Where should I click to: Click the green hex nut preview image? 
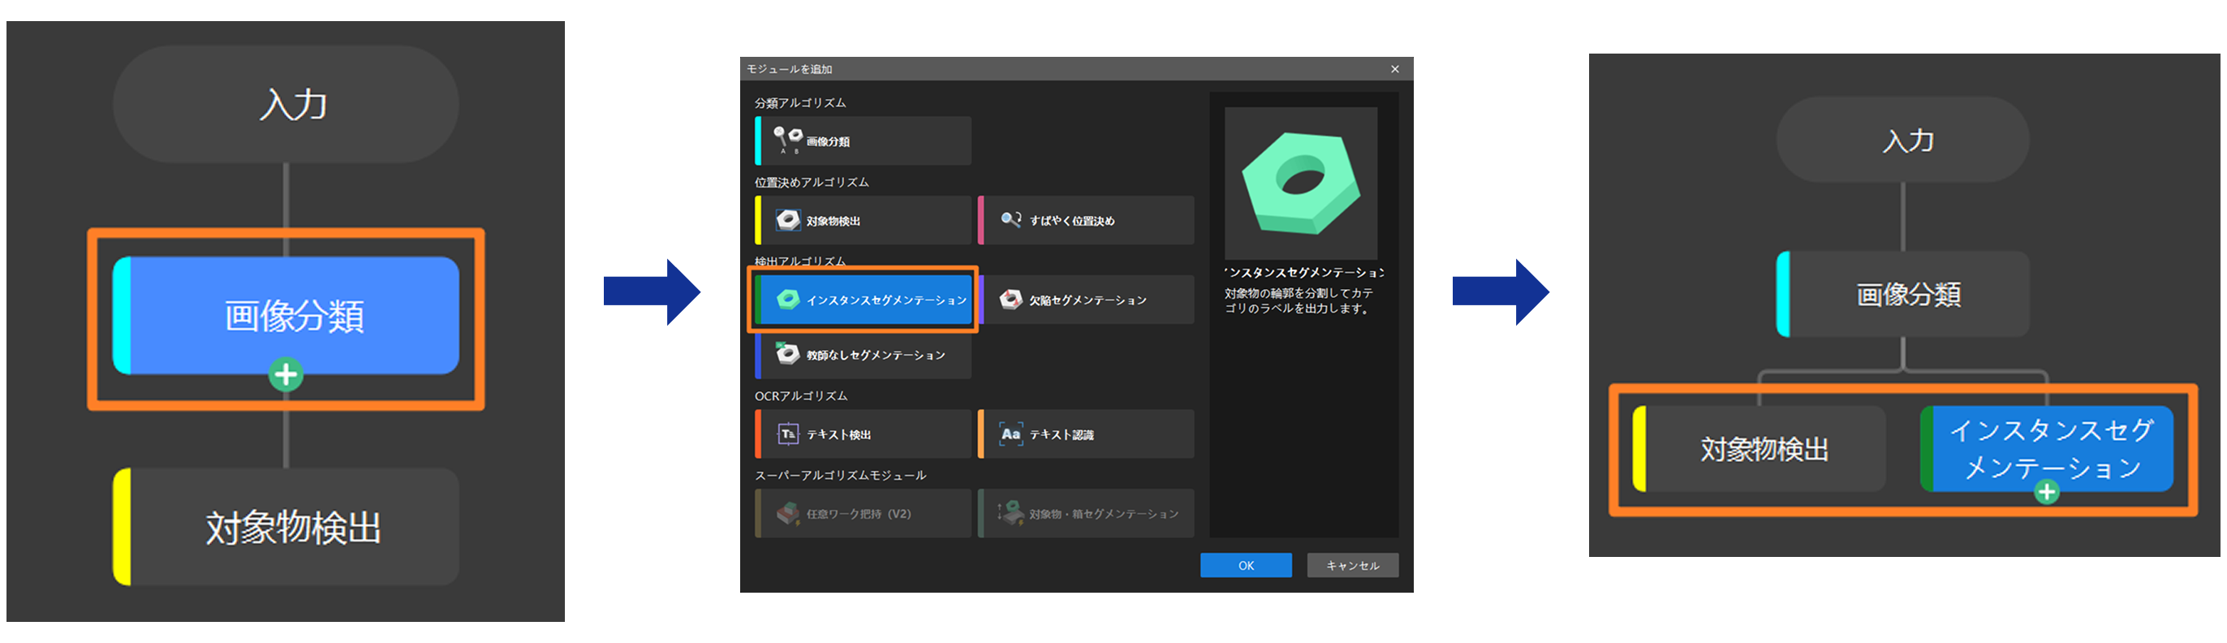click(x=1301, y=183)
